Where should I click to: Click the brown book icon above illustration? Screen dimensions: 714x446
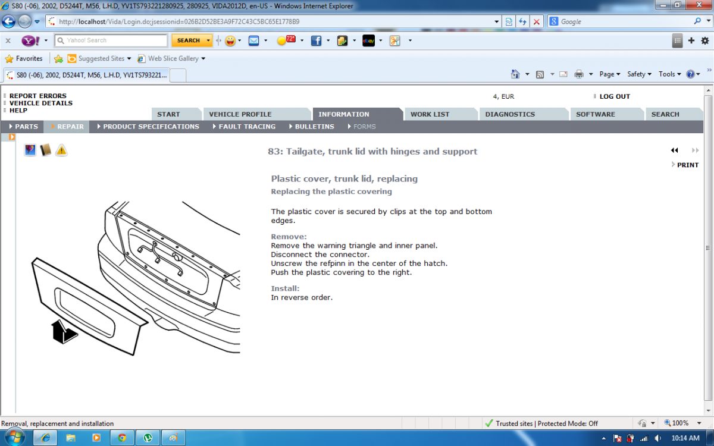coord(46,150)
